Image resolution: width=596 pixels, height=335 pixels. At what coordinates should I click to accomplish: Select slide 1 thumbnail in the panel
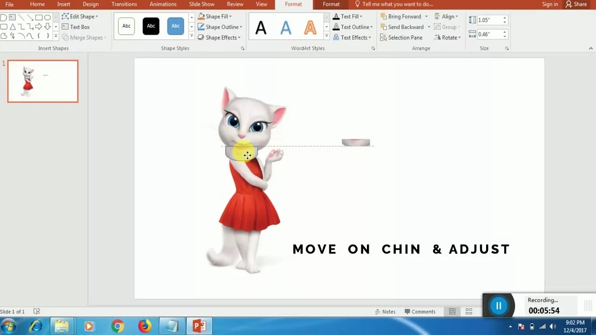43,81
